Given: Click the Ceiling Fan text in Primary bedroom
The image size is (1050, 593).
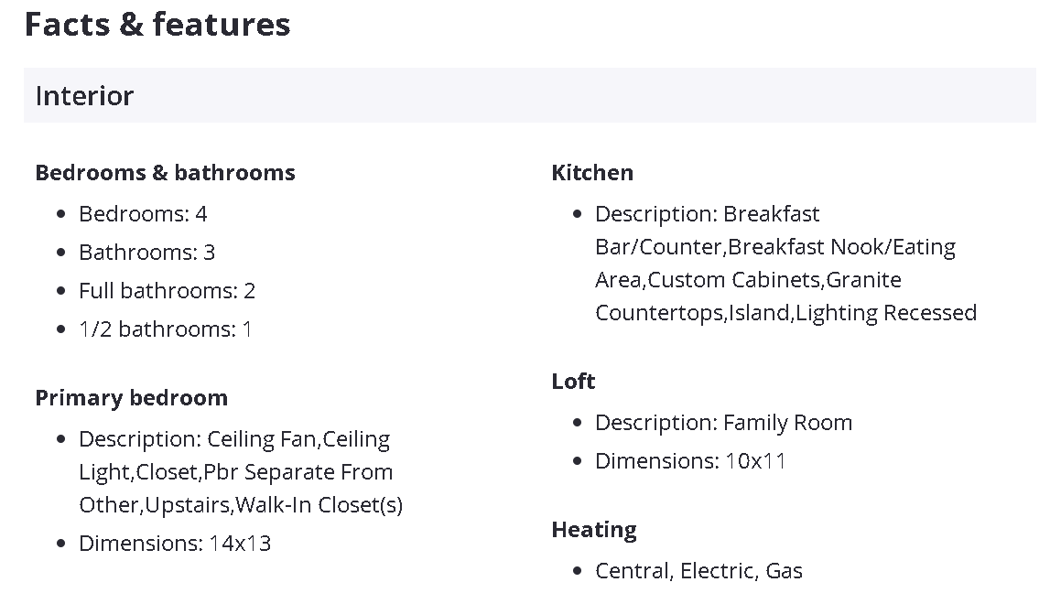Looking at the screenshot, I should coord(262,439).
